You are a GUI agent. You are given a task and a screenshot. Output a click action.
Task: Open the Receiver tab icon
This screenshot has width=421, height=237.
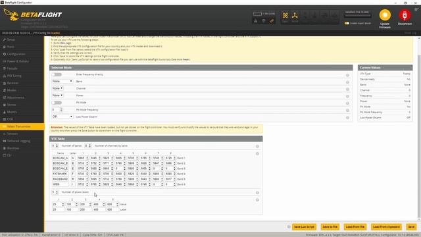[x=5, y=83]
